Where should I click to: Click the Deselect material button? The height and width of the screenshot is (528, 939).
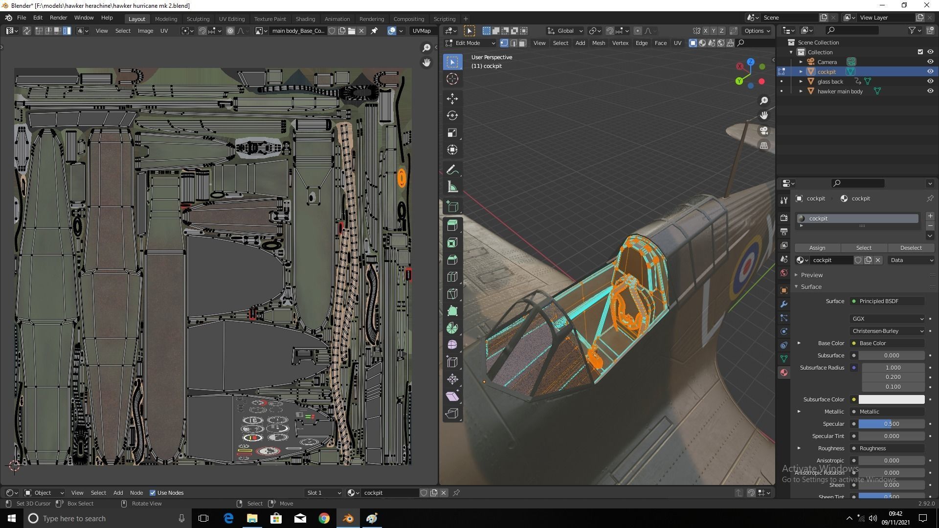click(911, 248)
